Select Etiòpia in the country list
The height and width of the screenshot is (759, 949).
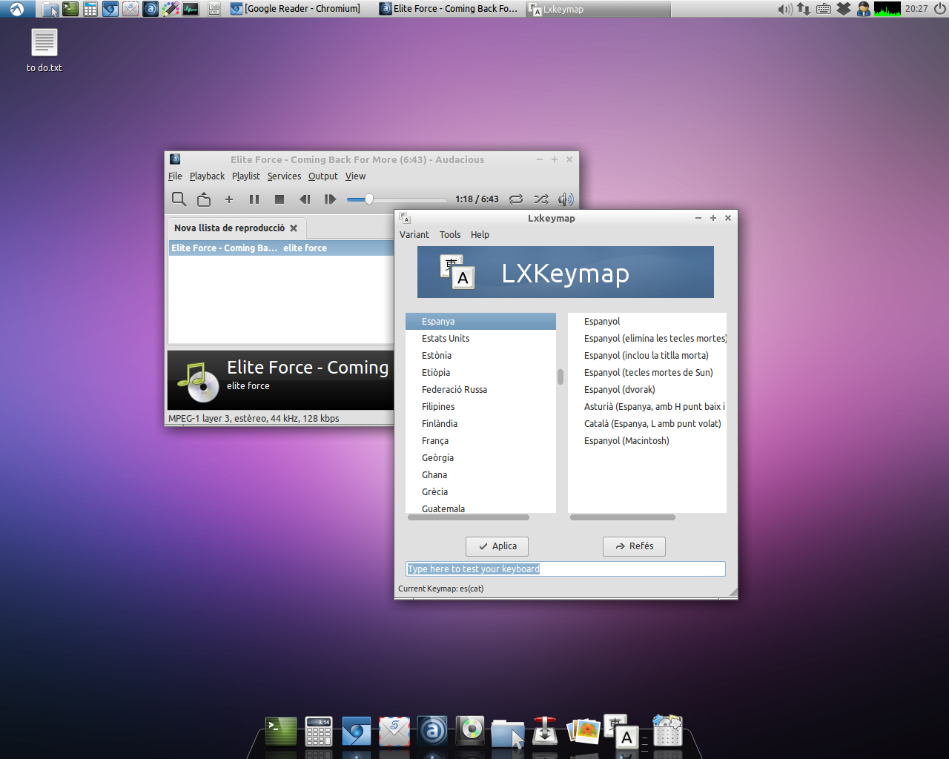click(x=480, y=372)
